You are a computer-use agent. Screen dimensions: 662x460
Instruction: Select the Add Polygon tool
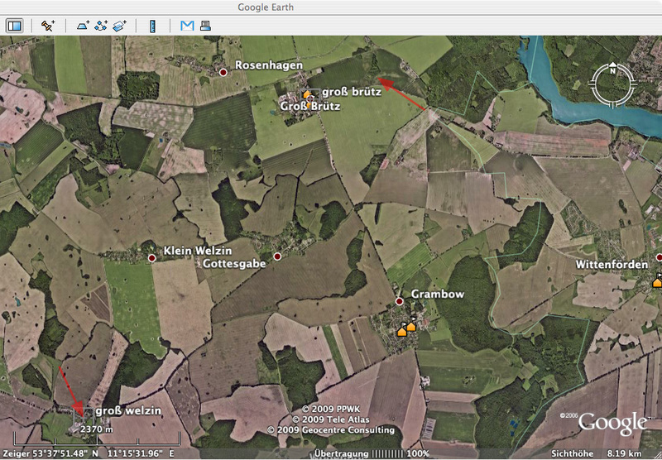tap(83, 26)
